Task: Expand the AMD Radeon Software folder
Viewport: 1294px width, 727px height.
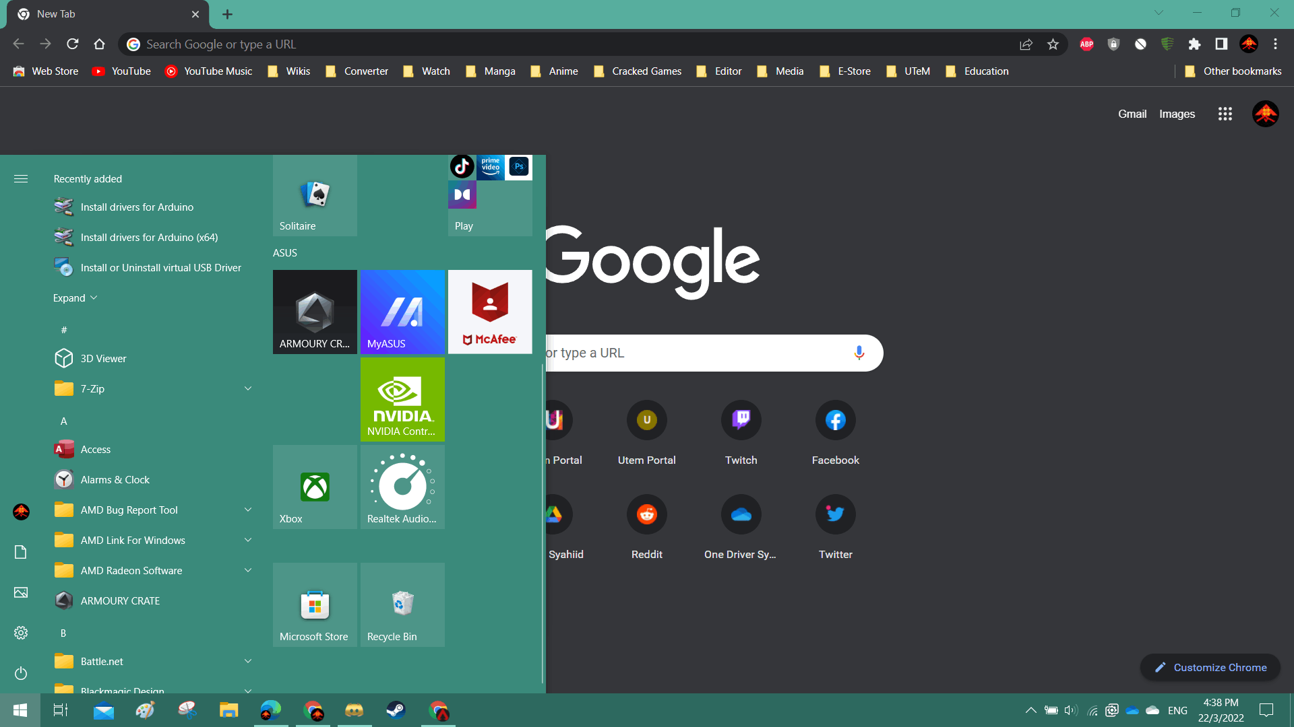Action: (248, 570)
